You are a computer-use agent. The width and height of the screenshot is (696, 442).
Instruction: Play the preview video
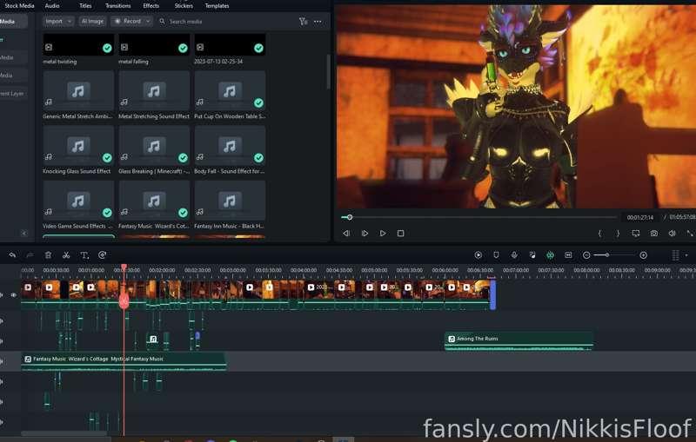click(x=383, y=234)
